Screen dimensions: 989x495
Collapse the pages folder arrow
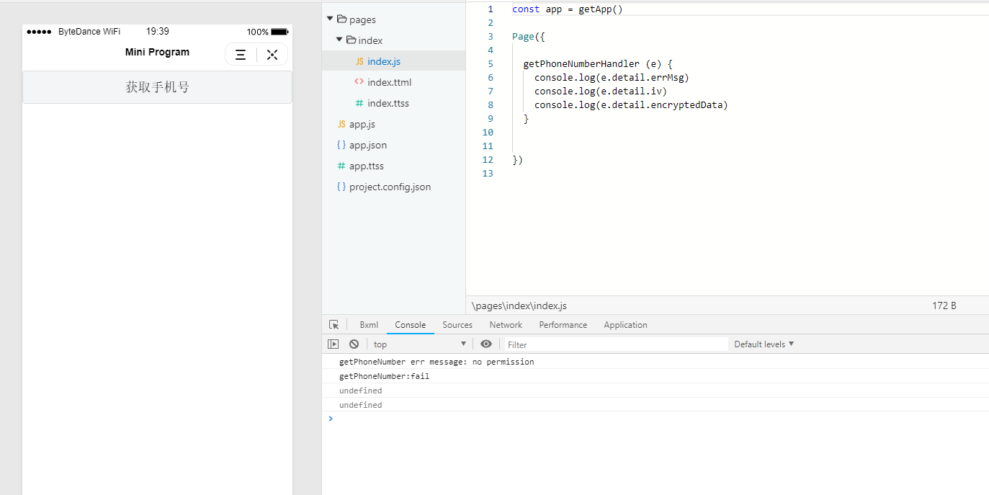(x=330, y=19)
